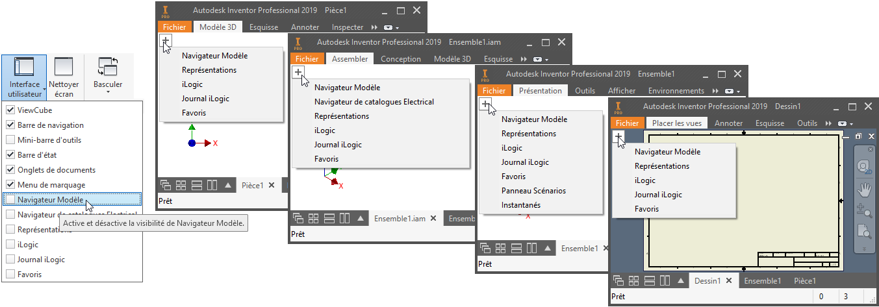
Task: Open ribbon display options dropdown in presentation window
Action: coord(733,91)
